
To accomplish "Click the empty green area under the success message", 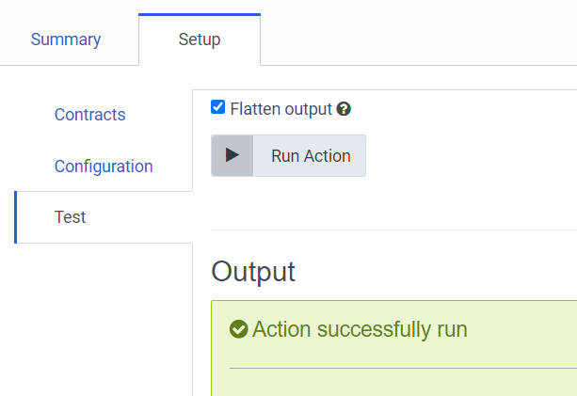I will (403, 383).
